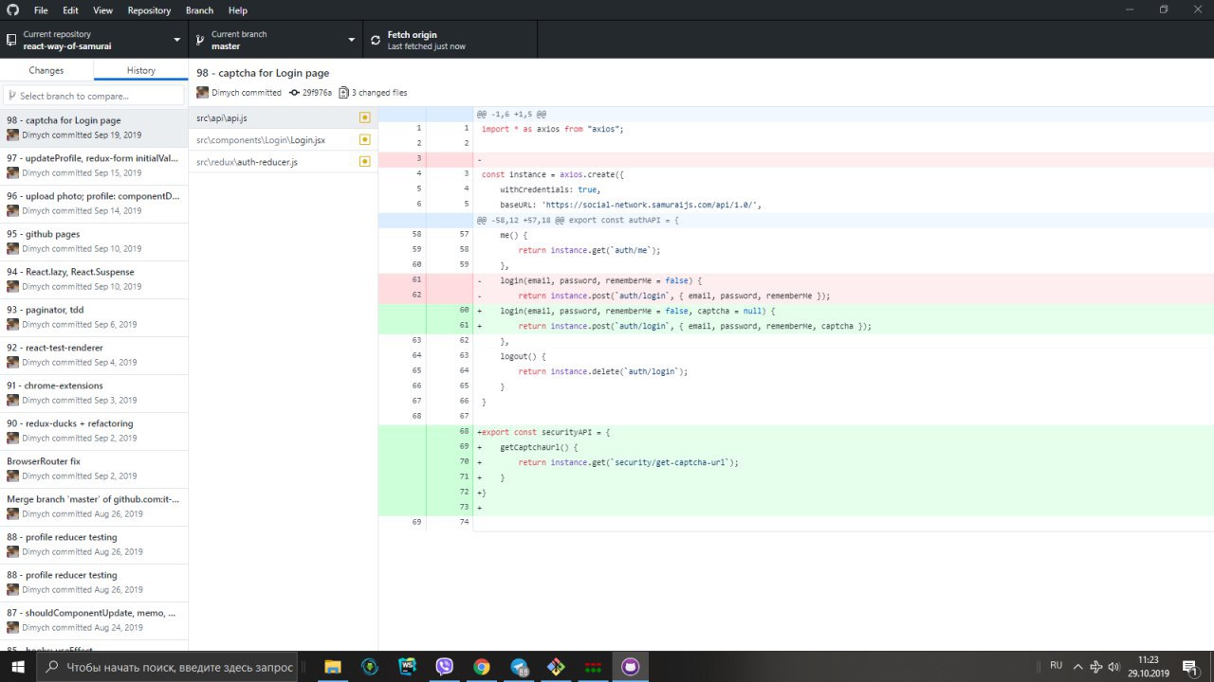Click the GitHub logo in the menu bar
Image resolution: width=1214 pixels, height=682 pixels.
10,10
